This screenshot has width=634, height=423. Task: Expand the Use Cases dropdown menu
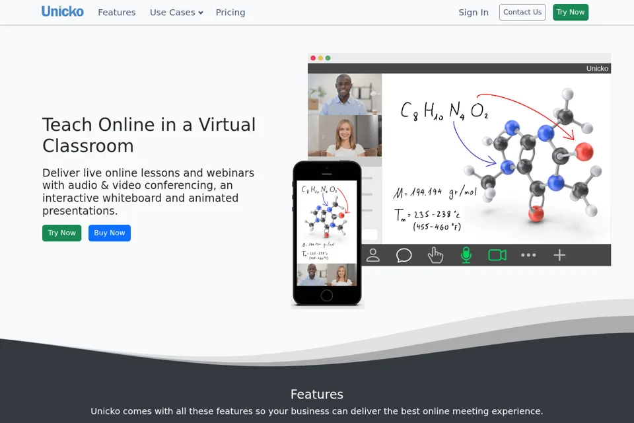click(176, 13)
